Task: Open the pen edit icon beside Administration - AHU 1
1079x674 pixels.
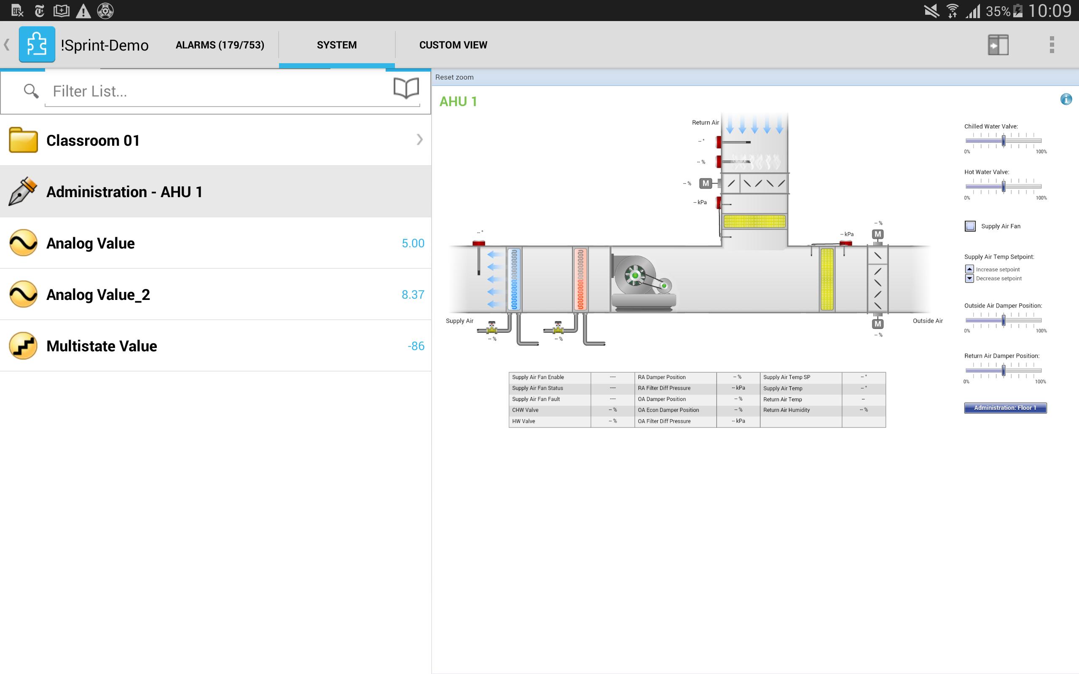Action: 22,191
